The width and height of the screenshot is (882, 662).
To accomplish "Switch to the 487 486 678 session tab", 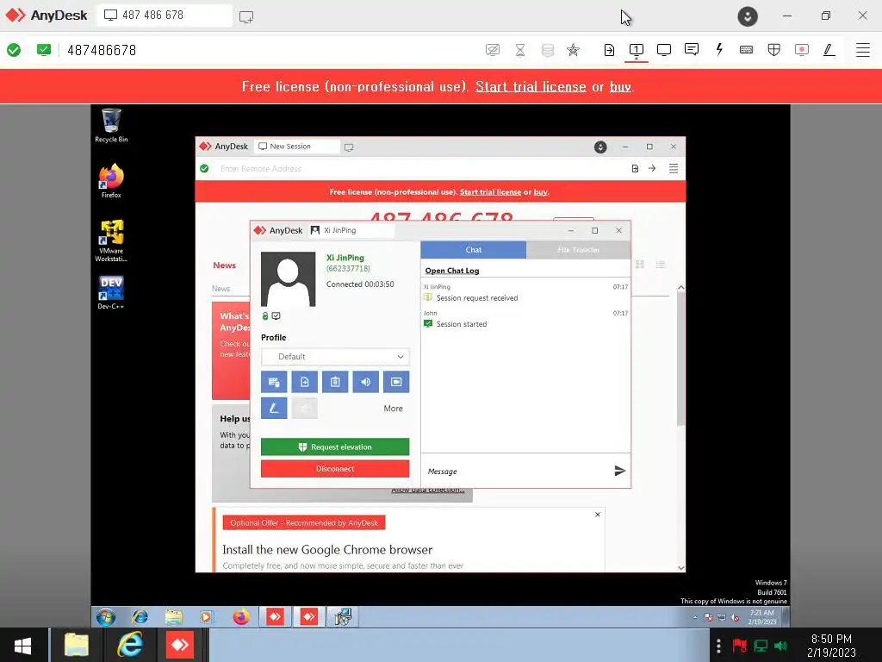I will (165, 16).
